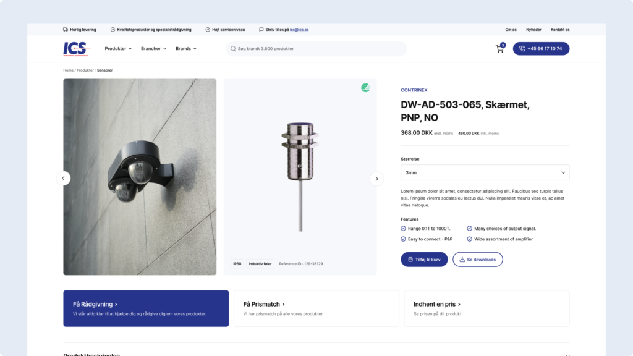Click the previous image arrow
This screenshot has height=356, width=633.
[63, 178]
